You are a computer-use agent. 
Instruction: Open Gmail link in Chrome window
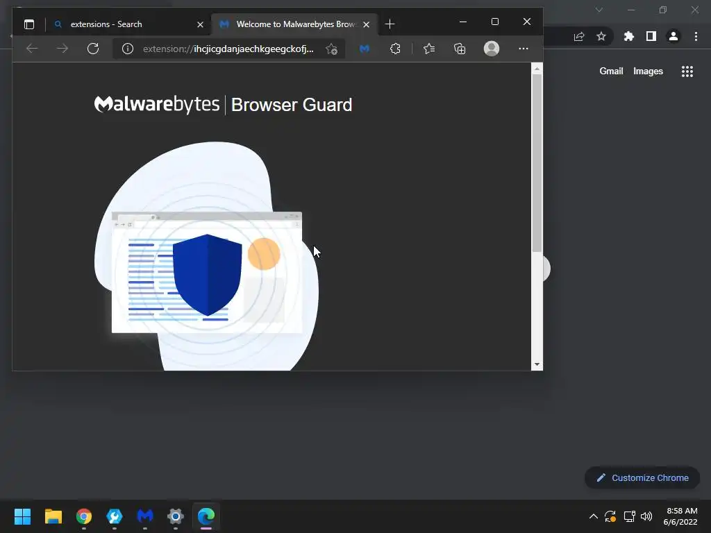611,71
